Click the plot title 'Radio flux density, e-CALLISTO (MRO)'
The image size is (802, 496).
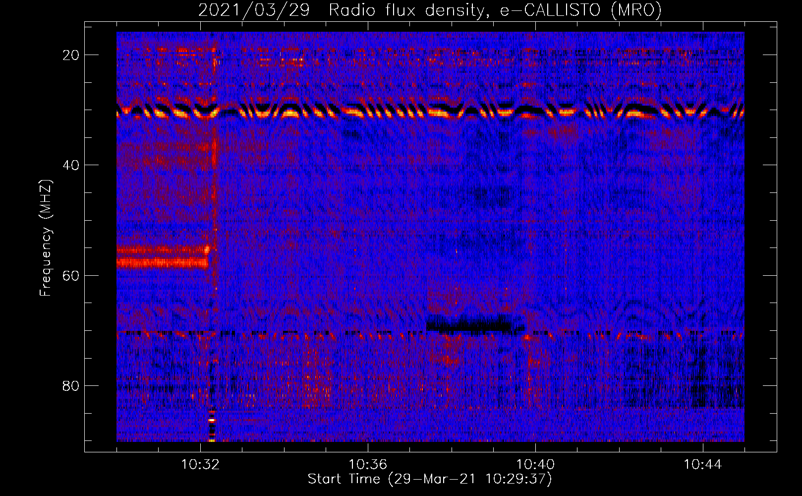(495, 10)
